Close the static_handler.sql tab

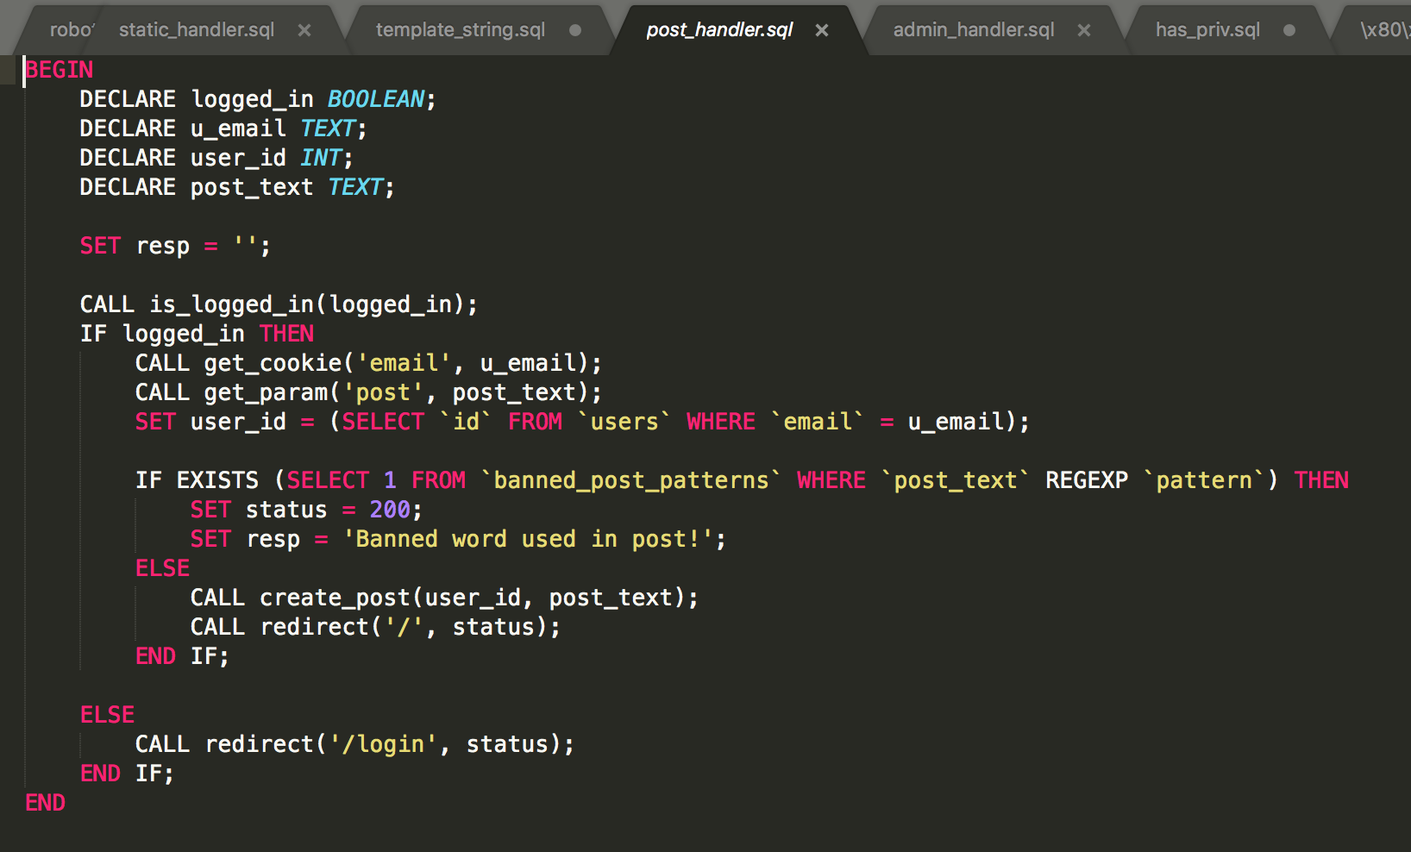(304, 30)
